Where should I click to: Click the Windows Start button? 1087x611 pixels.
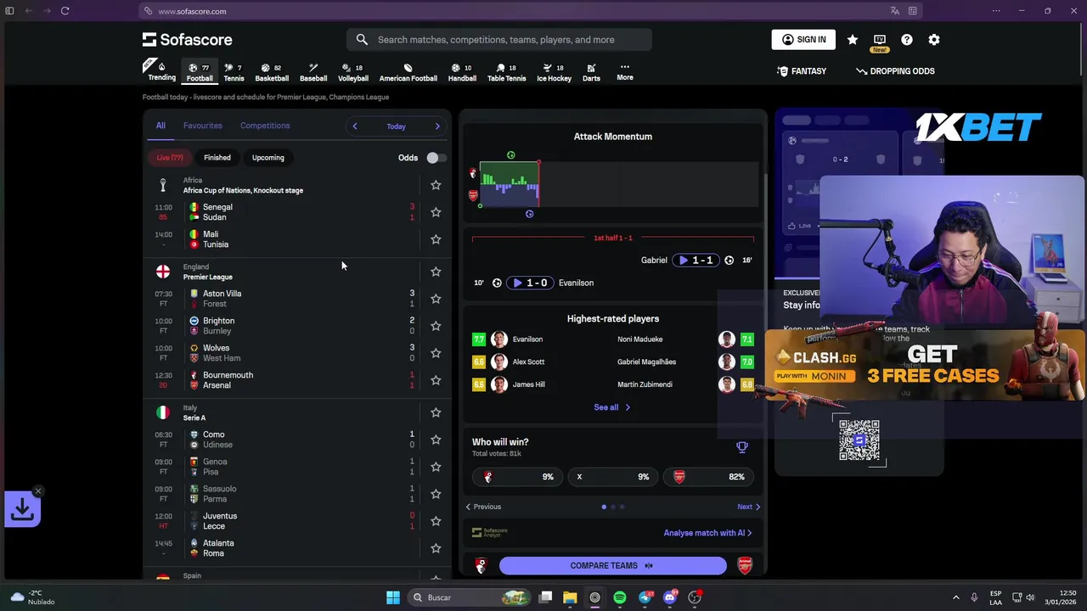coord(393,597)
